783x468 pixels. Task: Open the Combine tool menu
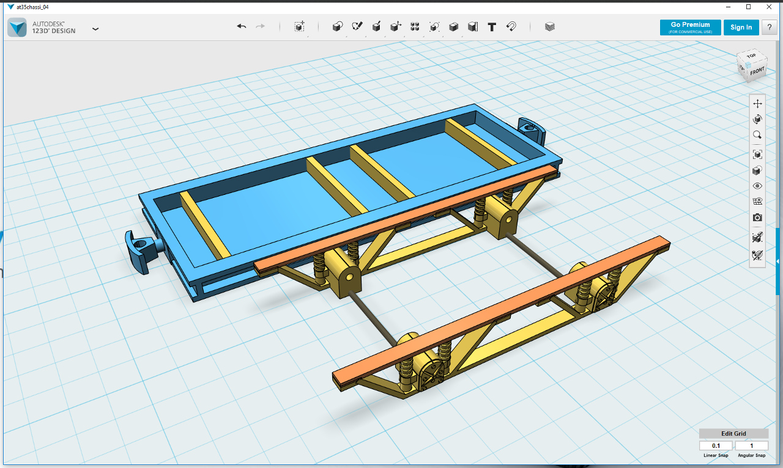(x=453, y=27)
